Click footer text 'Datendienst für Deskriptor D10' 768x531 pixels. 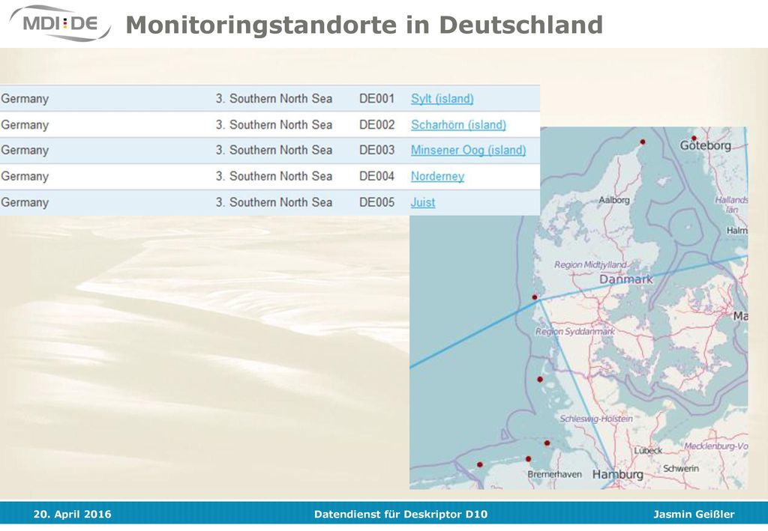click(400, 515)
